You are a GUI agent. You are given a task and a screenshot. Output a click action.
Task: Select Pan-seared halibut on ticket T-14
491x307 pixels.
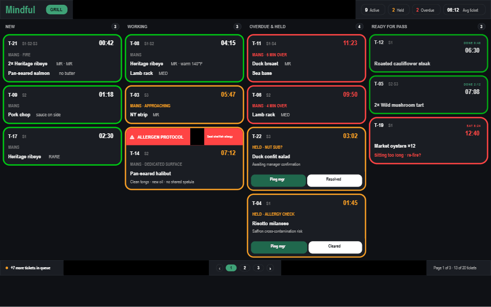click(x=150, y=174)
